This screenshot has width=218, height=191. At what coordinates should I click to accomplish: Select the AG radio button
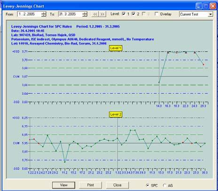point(164,185)
